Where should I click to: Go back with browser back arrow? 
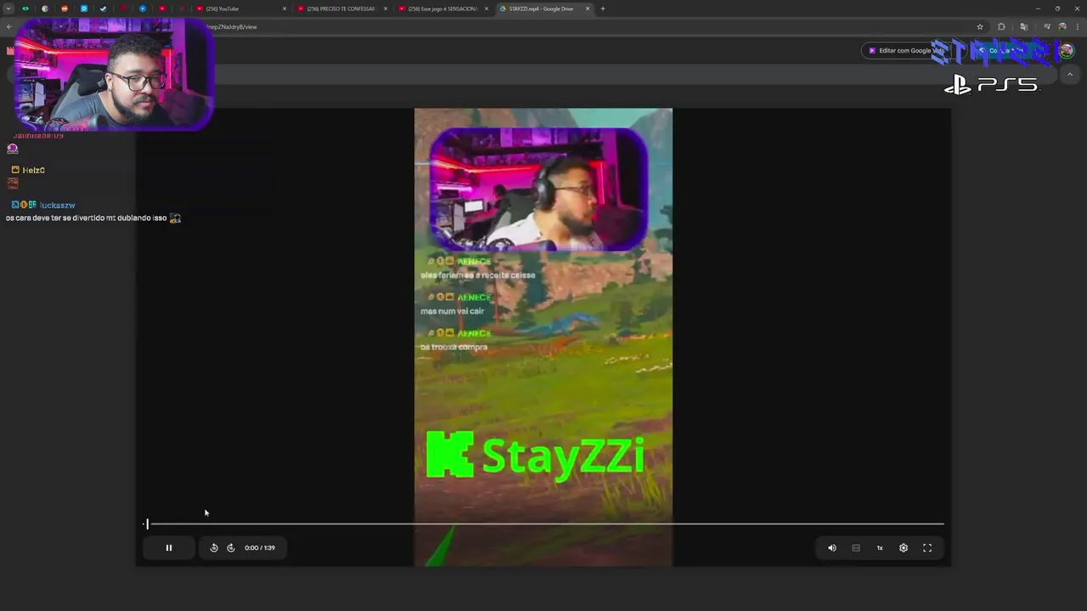8,26
